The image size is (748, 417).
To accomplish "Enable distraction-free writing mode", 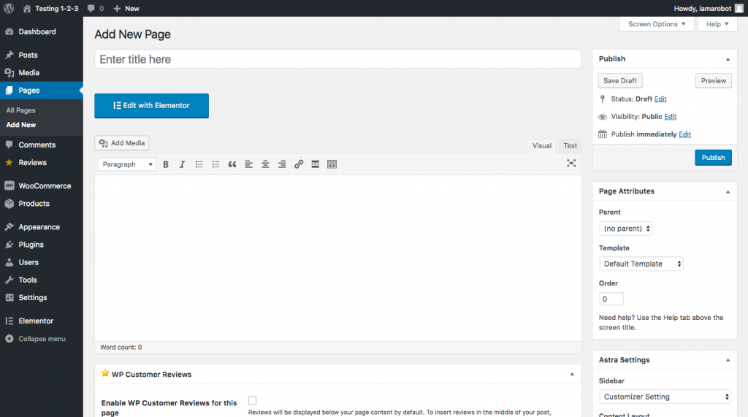I will coord(571,163).
